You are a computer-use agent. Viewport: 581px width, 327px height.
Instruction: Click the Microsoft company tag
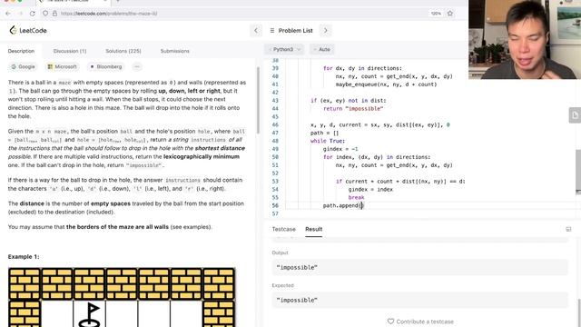pos(62,66)
